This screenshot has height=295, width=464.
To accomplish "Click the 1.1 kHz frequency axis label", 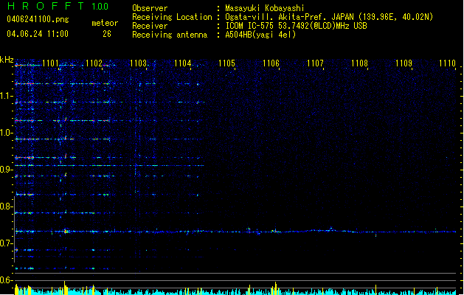I will 6,96.
